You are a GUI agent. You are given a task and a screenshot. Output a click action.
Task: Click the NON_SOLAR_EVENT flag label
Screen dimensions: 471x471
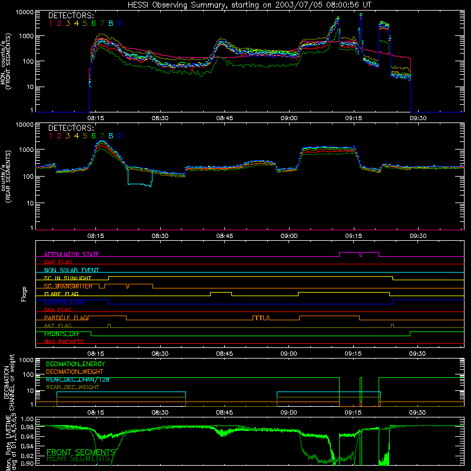click(x=71, y=270)
